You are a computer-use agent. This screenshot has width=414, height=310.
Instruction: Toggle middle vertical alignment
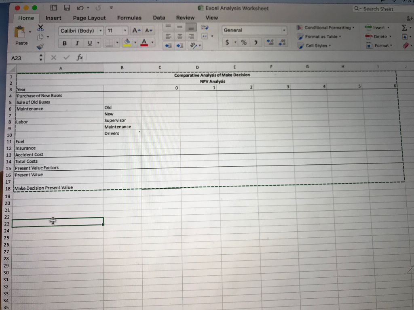click(x=180, y=27)
